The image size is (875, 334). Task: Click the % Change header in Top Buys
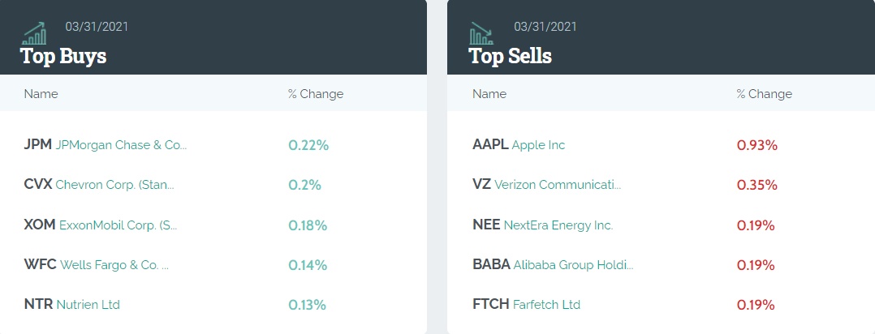click(x=316, y=94)
